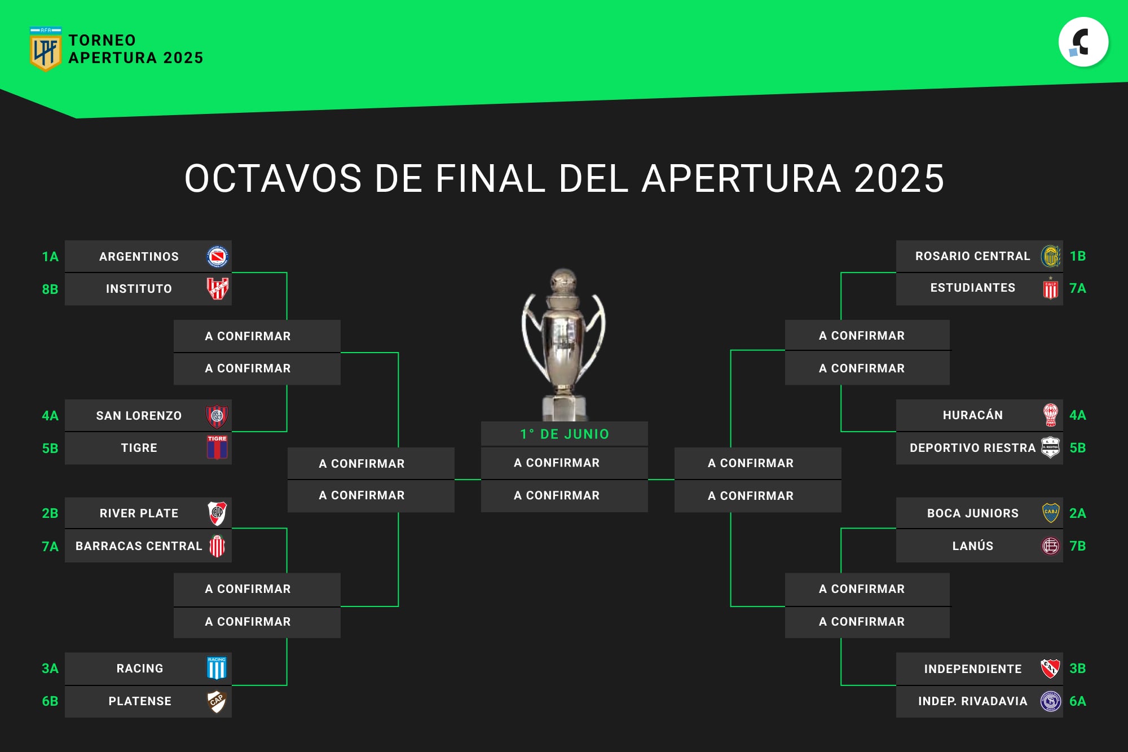Image resolution: width=1128 pixels, height=752 pixels.
Task: Click the Indep. Rivadavia team box
Action: tap(980, 701)
